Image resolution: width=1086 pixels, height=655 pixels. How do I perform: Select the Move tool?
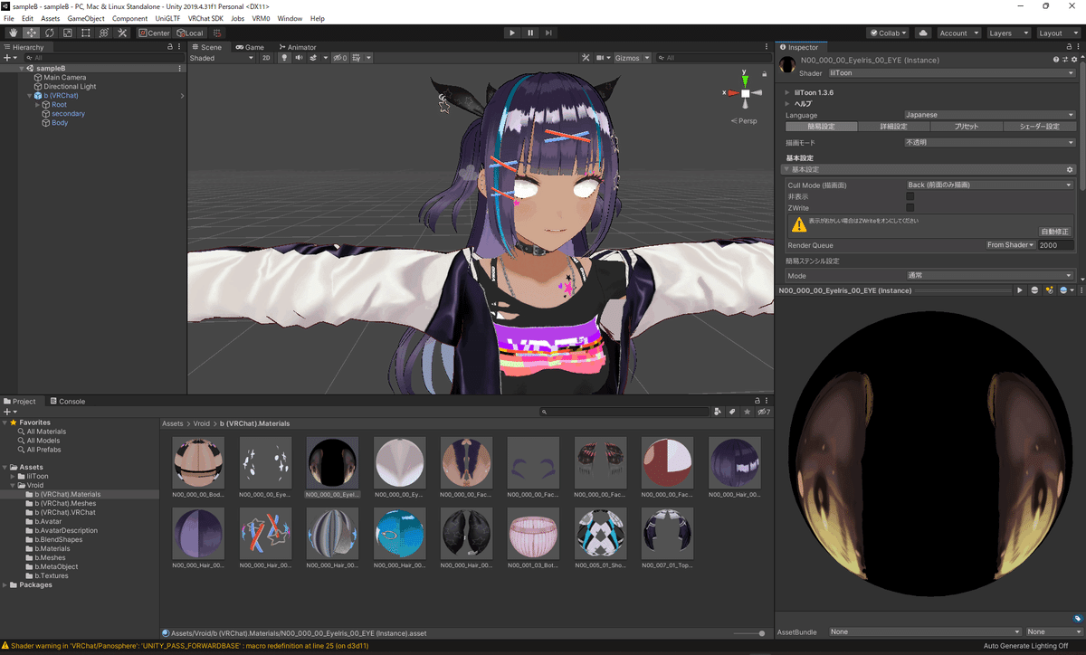point(31,33)
